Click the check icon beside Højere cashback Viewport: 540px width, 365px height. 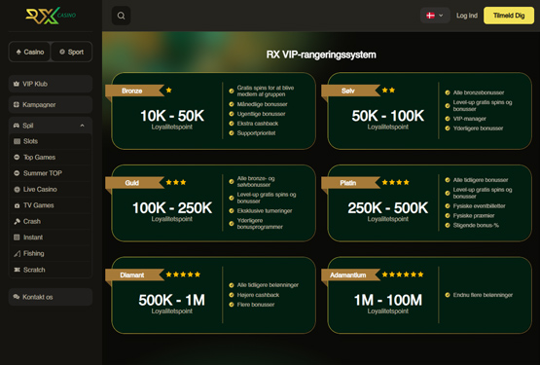click(232, 295)
